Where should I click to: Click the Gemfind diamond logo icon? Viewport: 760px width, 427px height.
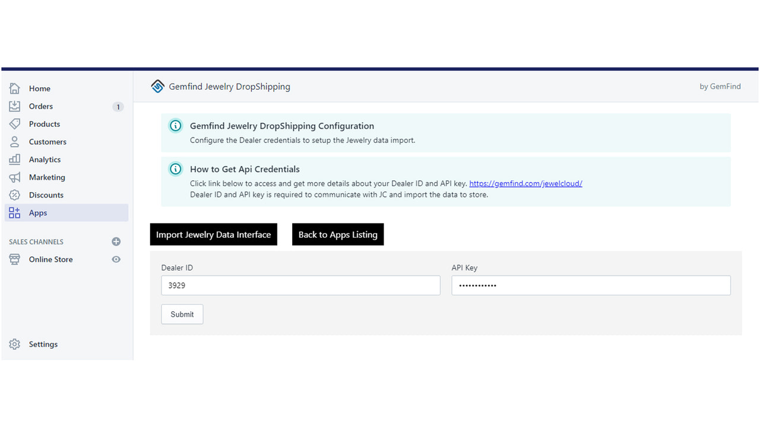pyautogui.click(x=157, y=87)
